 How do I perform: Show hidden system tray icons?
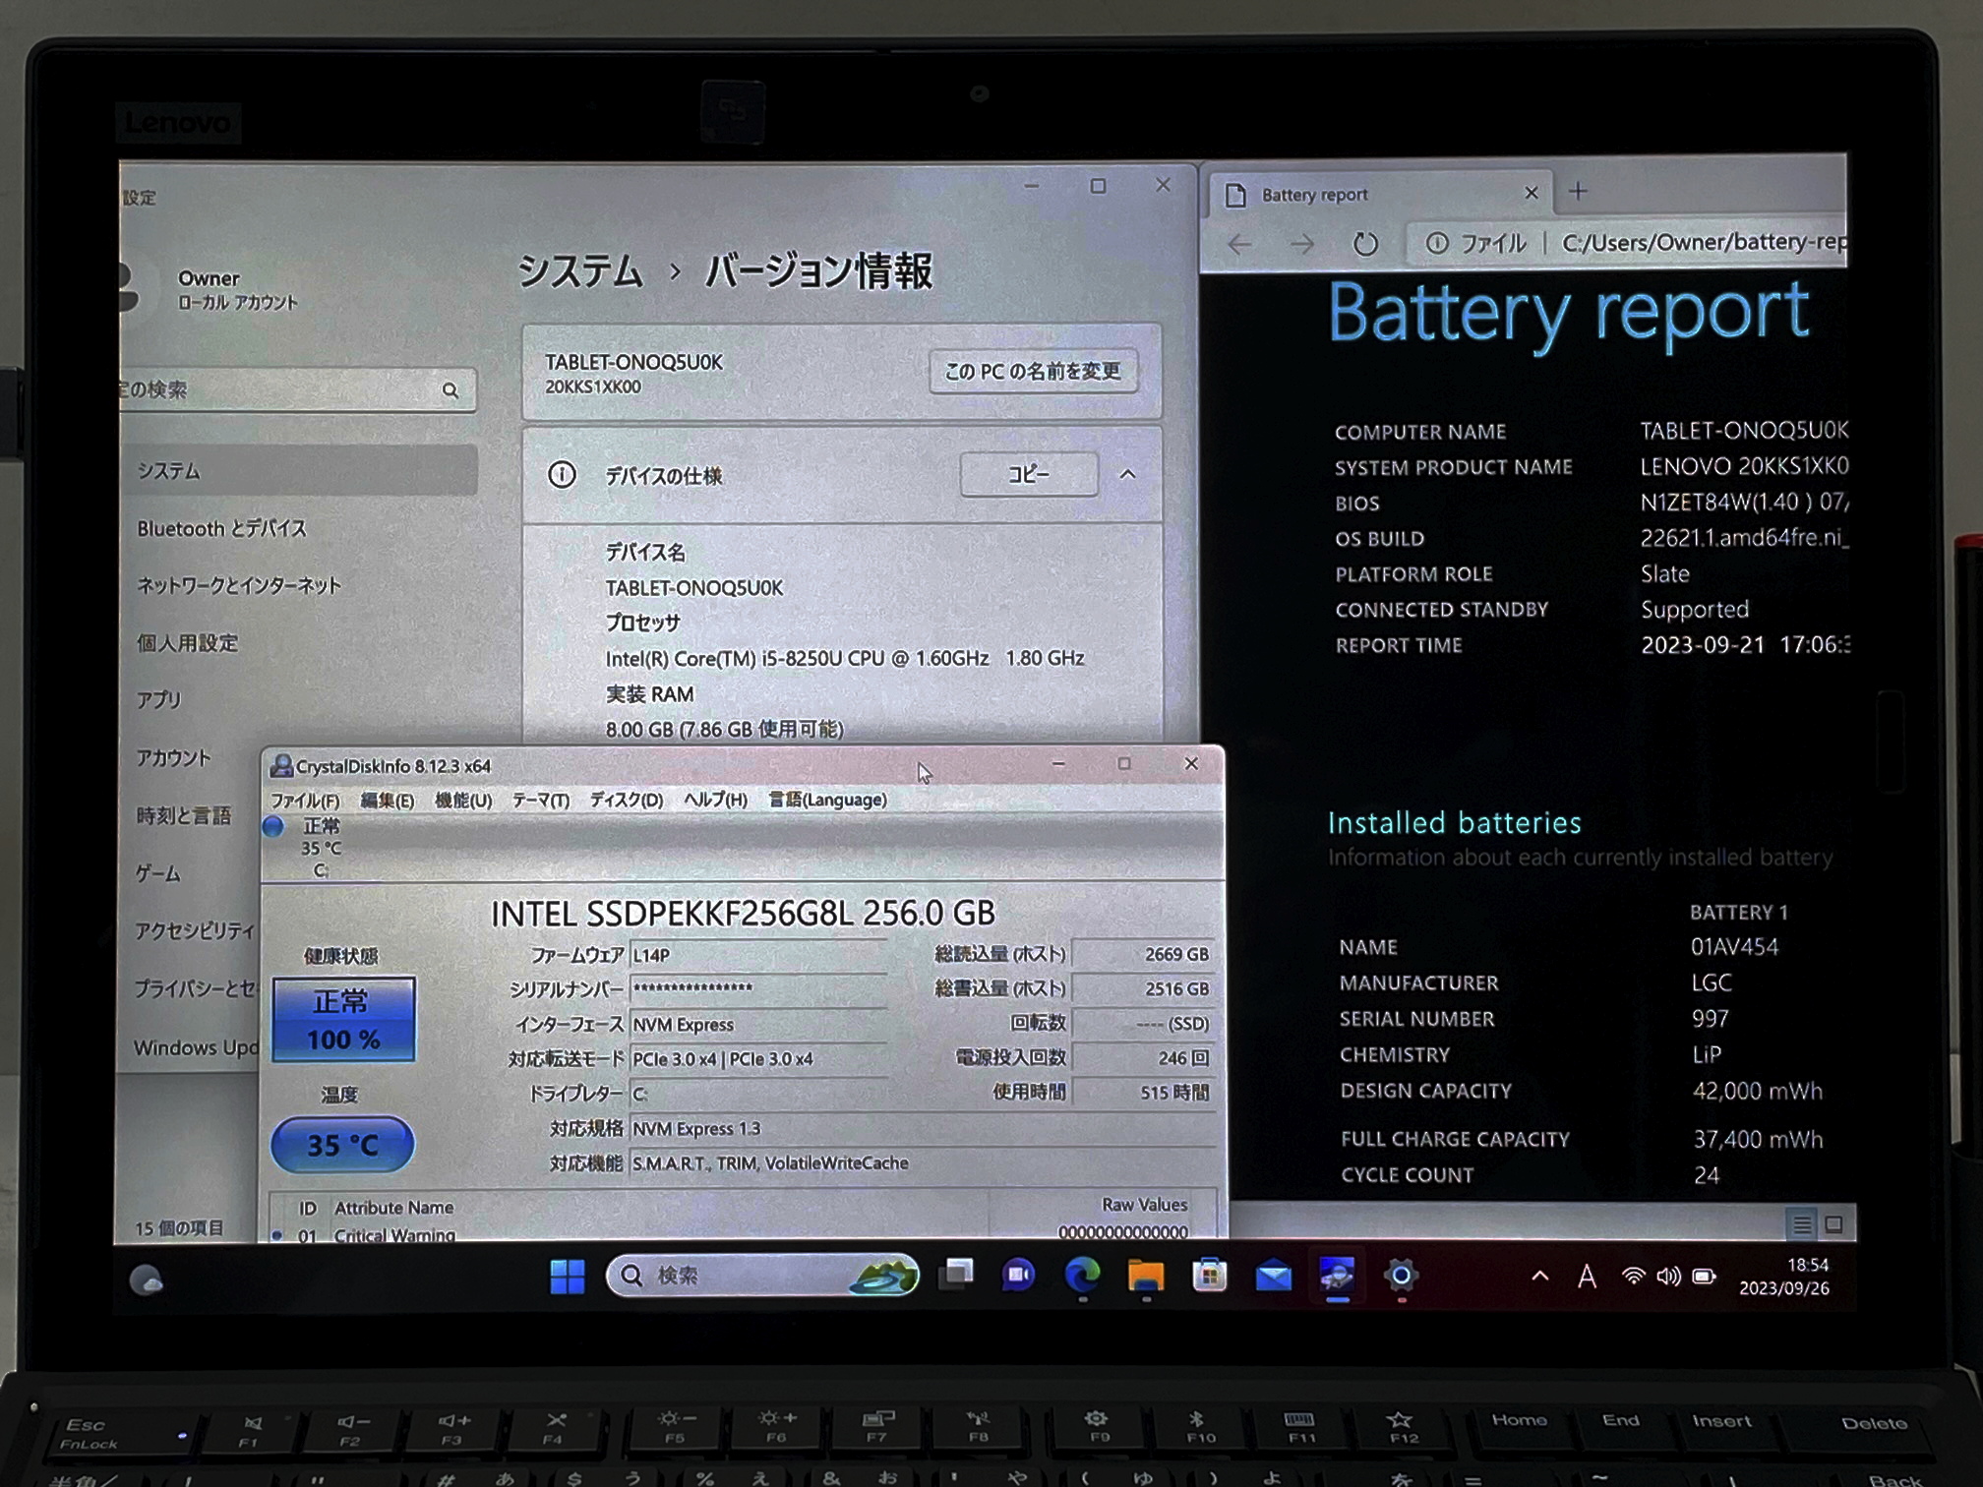1540,1276
